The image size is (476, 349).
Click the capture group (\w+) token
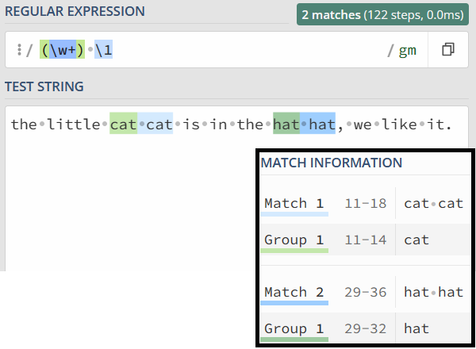[x=63, y=50]
